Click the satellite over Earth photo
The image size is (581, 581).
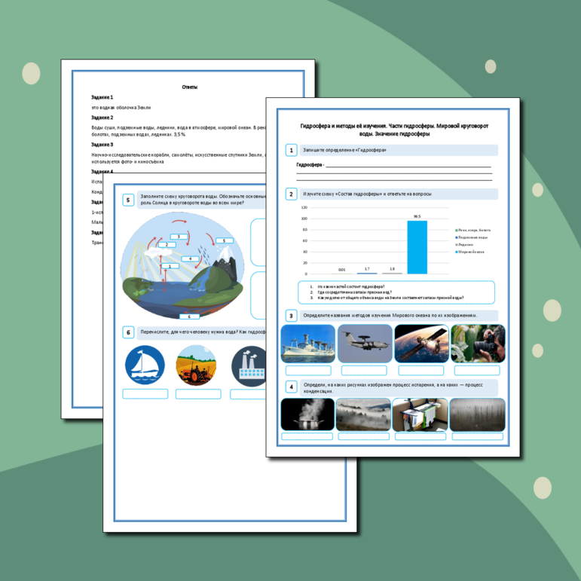click(420, 344)
